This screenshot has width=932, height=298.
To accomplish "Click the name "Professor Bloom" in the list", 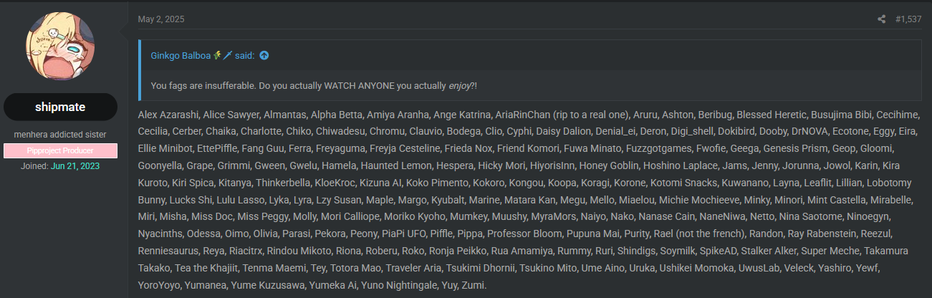I will click(x=525, y=234).
